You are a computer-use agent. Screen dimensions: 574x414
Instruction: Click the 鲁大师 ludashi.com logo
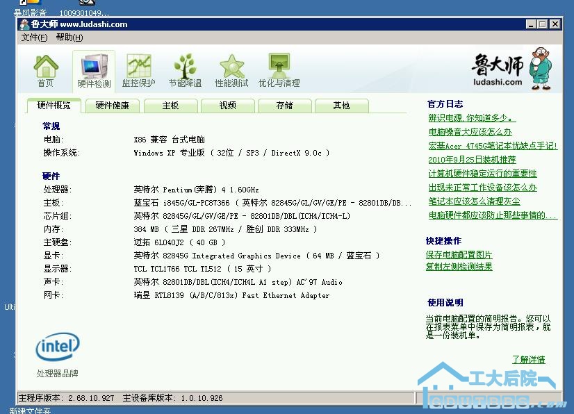click(511, 69)
